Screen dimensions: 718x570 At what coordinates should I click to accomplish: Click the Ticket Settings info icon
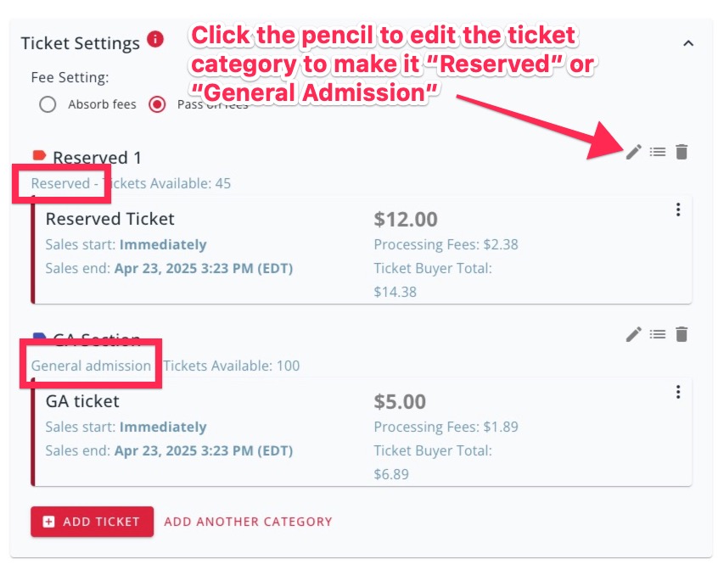pos(155,39)
